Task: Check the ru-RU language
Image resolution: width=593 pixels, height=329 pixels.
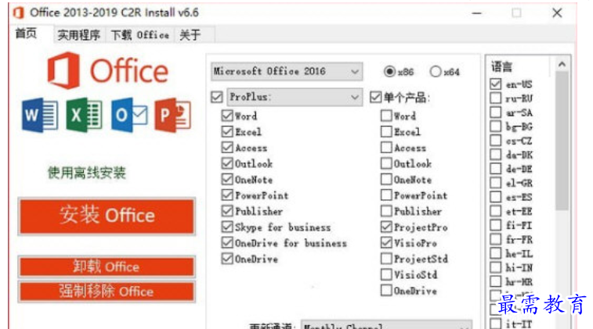Action: (495, 98)
